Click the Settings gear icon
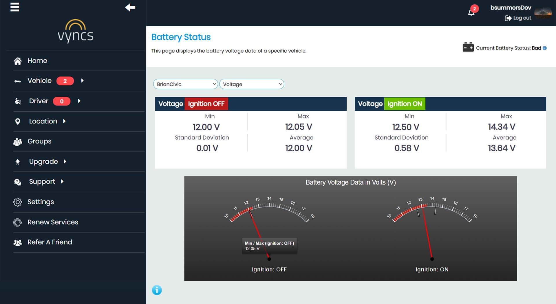556x304 pixels. [18, 202]
